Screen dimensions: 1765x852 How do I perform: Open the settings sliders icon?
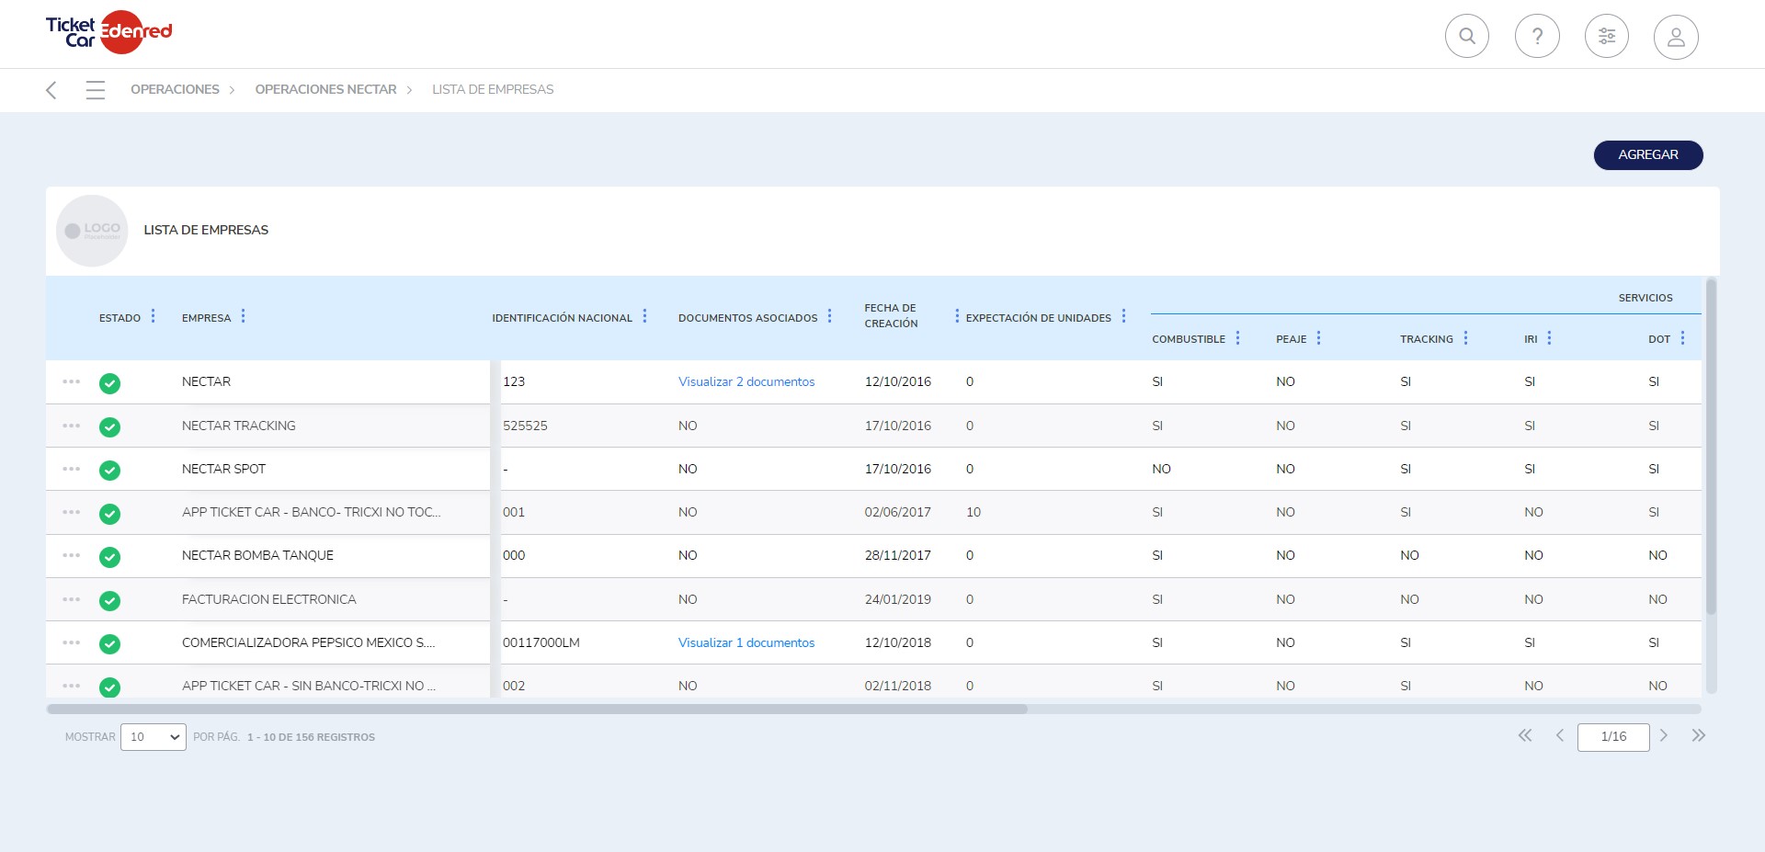(x=1607, y=37)
